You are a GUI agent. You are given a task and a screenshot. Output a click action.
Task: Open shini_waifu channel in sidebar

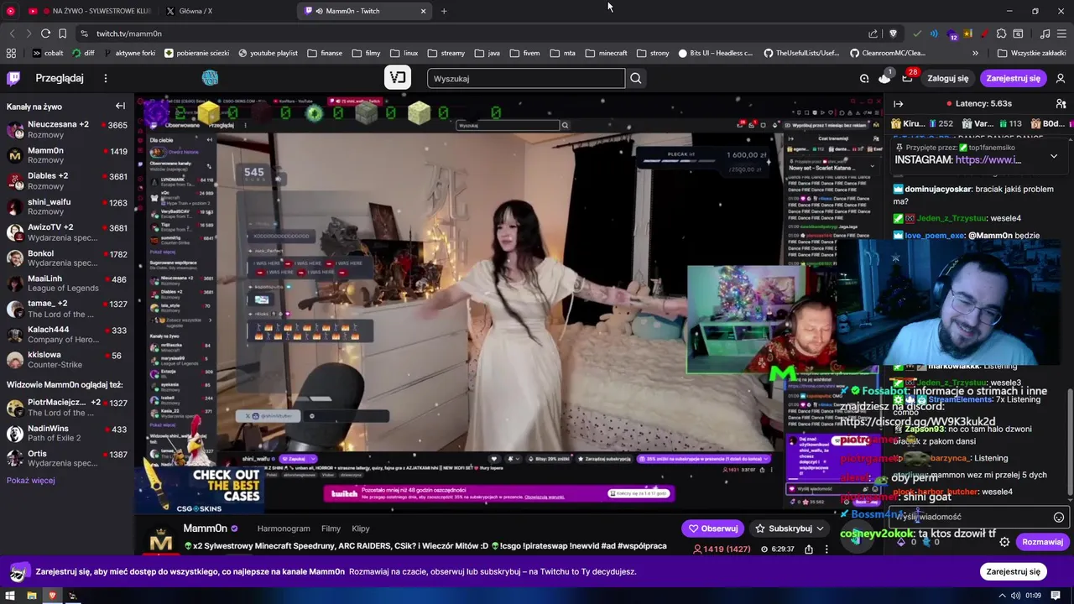(67, 206)
